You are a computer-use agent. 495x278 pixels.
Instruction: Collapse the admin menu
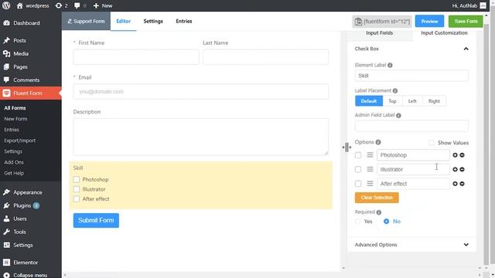(x=31, y=275)
